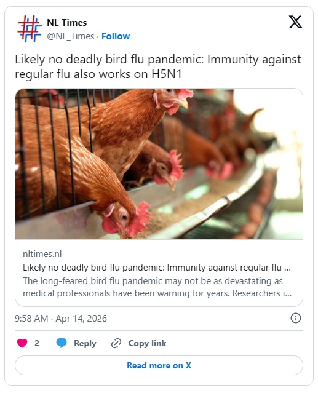Click the card description starting 'The long-feared'
The width and height of the screenshot is (318, 393).
(157, 287)
